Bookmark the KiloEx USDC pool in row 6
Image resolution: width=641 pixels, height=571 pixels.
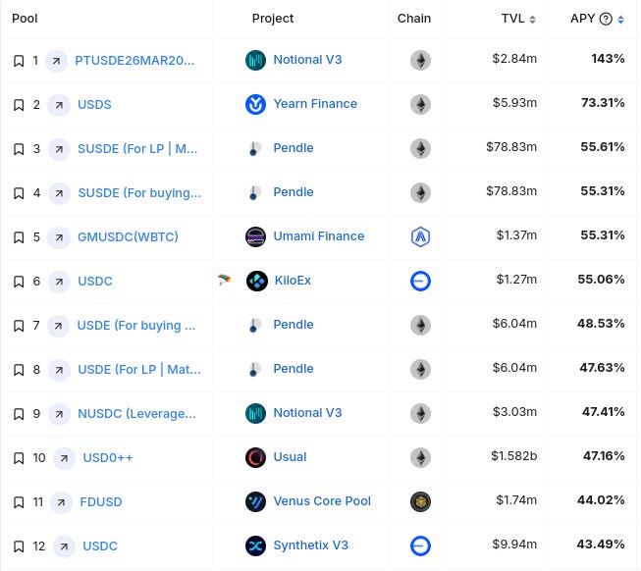19,282
